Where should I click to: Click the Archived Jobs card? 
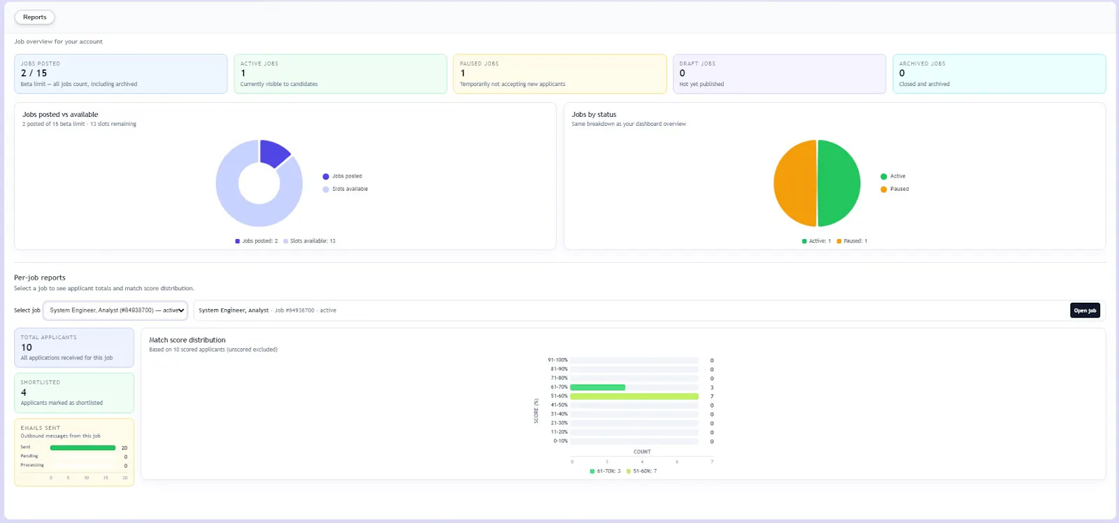[x=999, y=73]
